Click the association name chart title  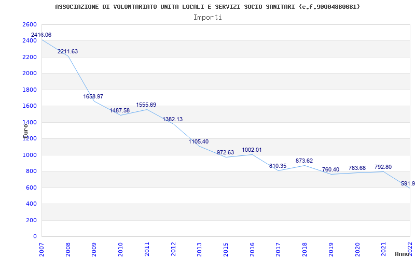click(x=208, y=7)
